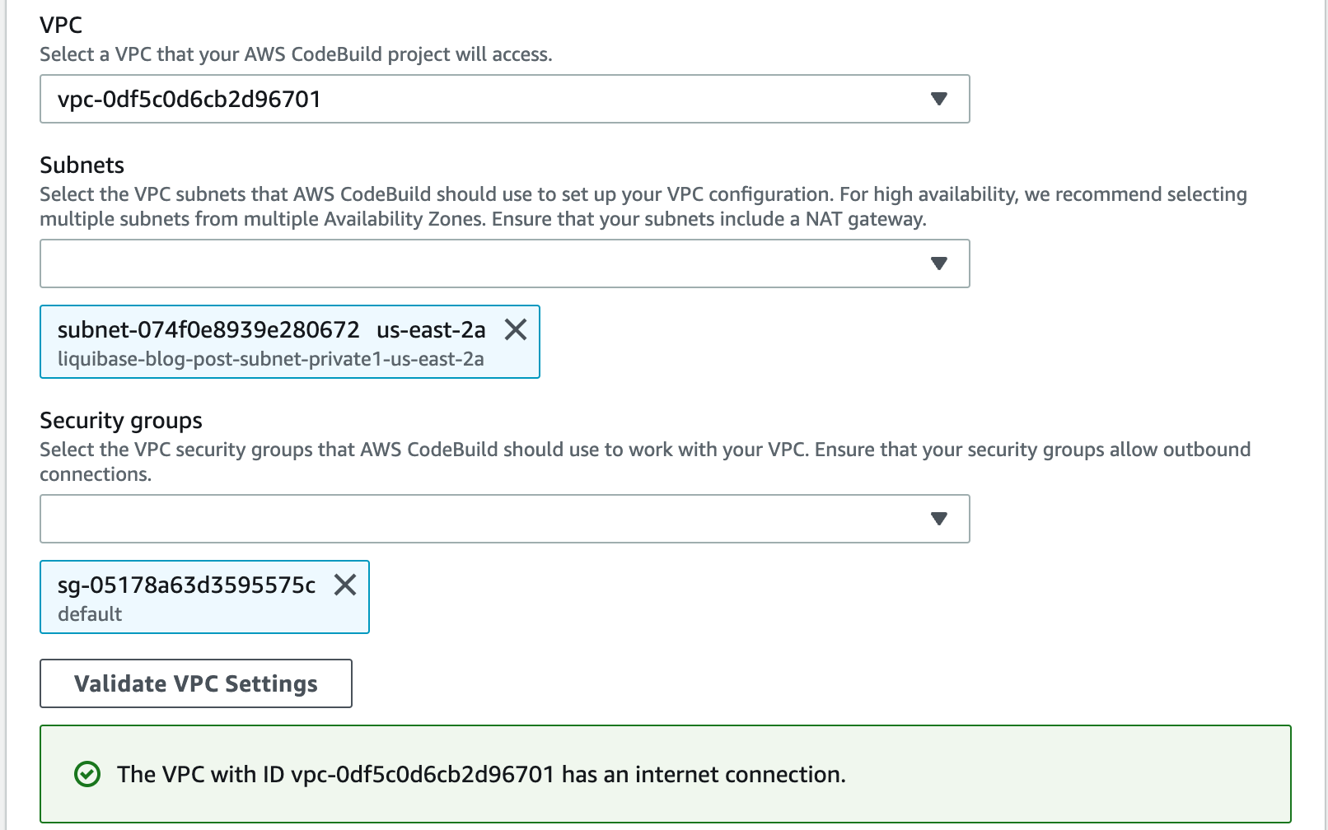1328x830 pixels.
Task: Click inside the empty Security groups input field
Action: point(412,519)
